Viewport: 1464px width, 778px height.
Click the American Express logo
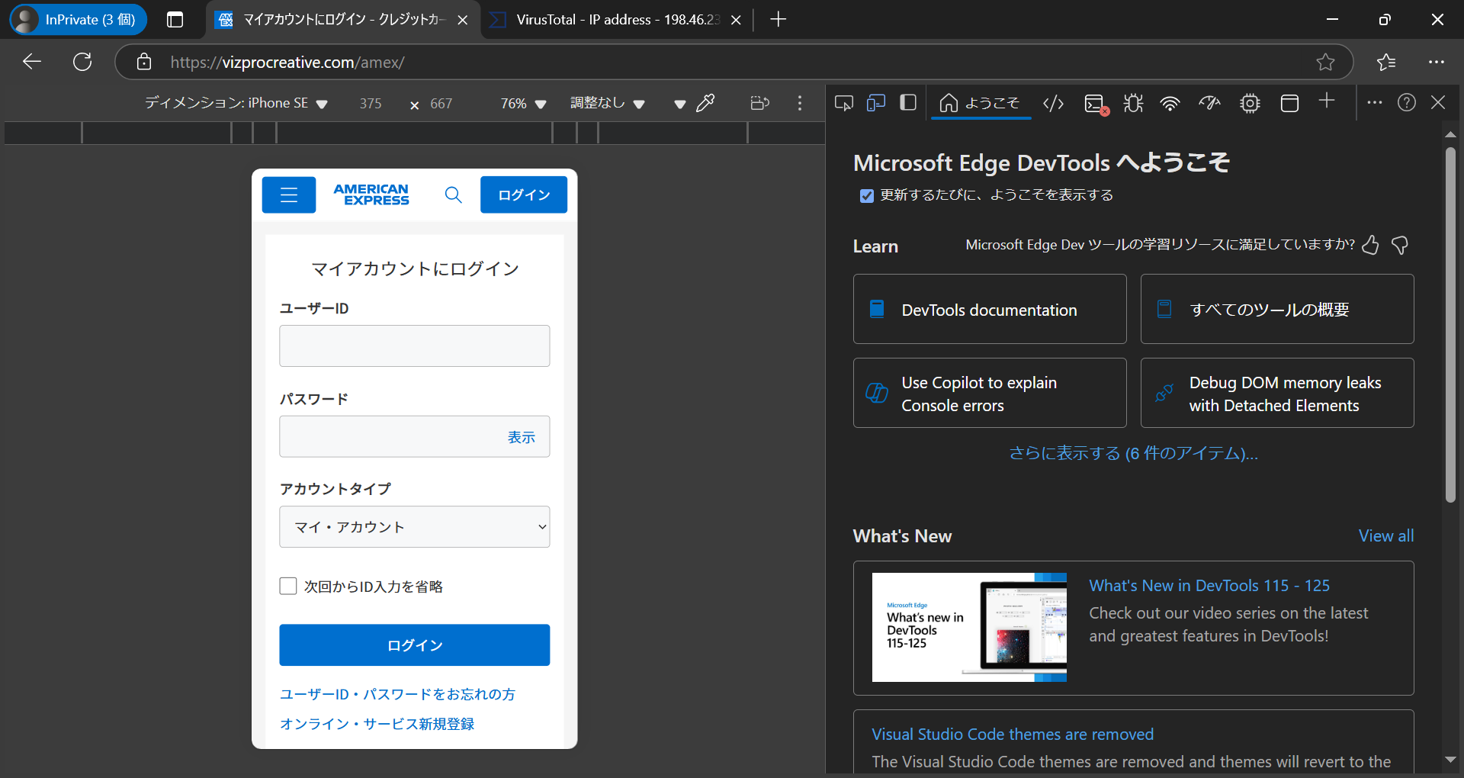(371, 194)
